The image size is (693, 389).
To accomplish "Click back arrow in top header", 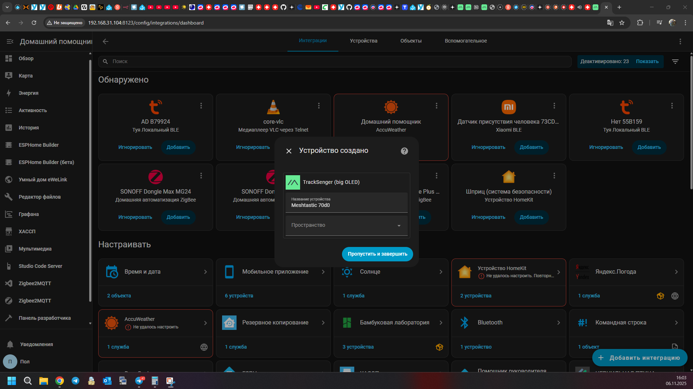I will click(105, 41).
